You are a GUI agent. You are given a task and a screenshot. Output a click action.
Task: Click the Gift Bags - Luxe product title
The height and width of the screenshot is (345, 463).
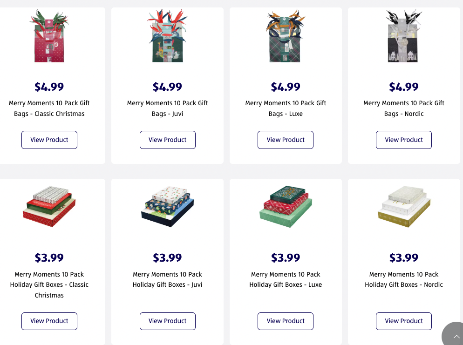coord(286,108)
